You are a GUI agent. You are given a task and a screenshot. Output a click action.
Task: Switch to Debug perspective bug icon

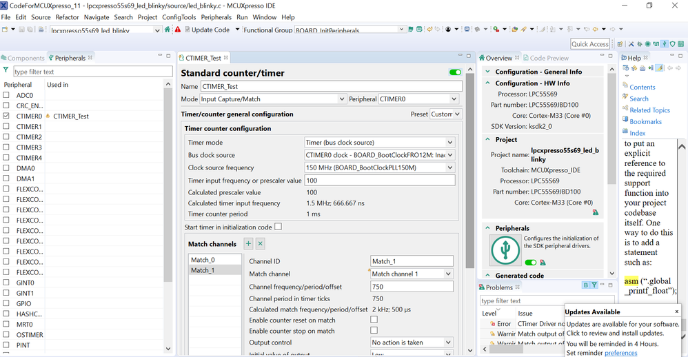pos(639,44)
